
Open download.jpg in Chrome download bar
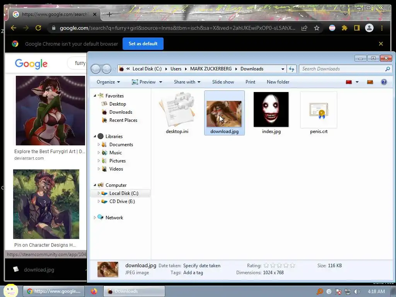(39, 270)
